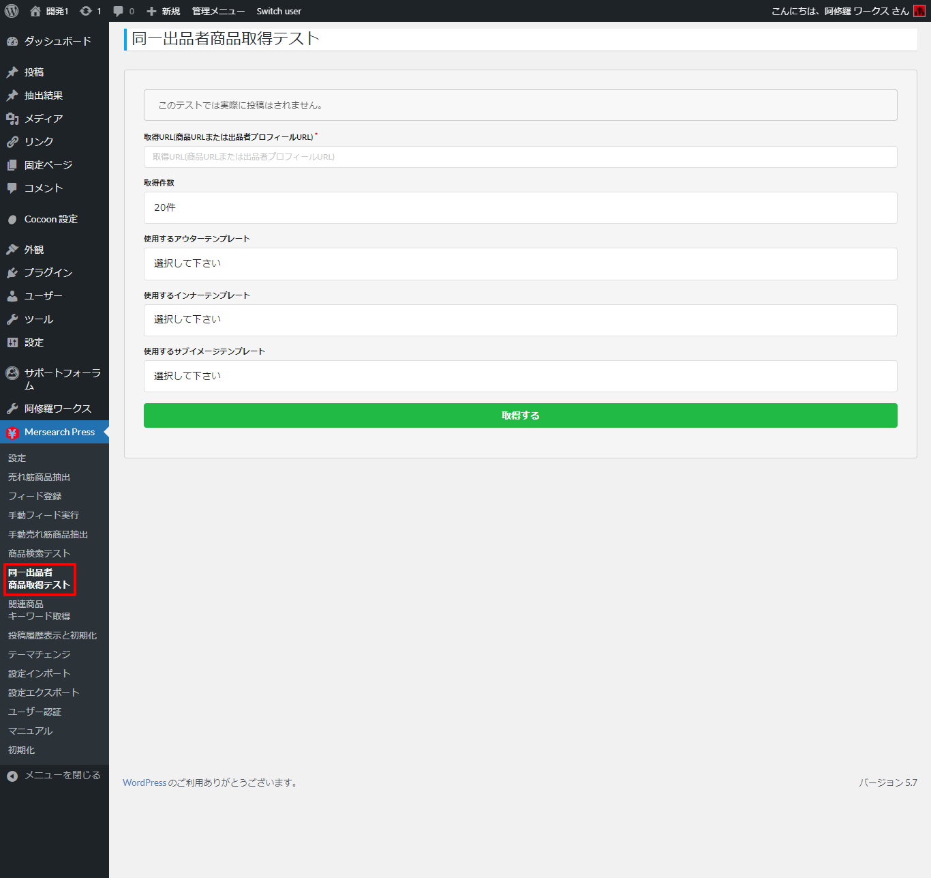Open the プラグイン plugins icon
The height and width of the screenshot is (878, 931).
click(12, 273)
